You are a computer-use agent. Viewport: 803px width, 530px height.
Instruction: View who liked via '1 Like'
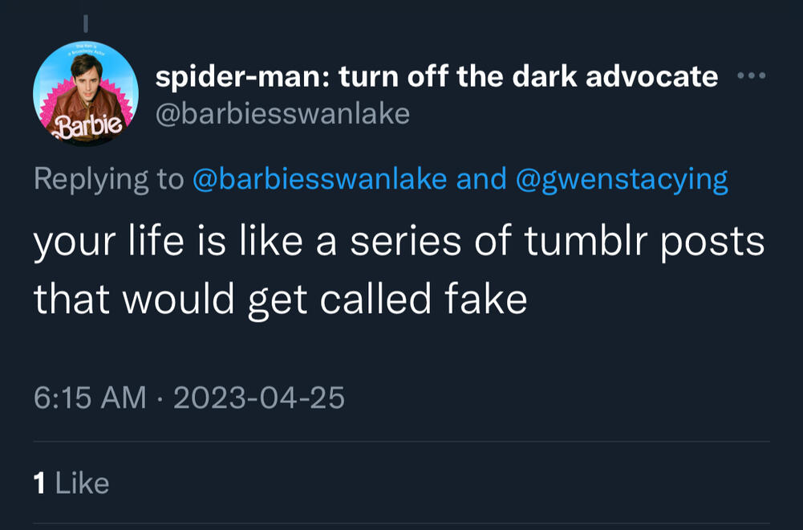tap(71, 483)
